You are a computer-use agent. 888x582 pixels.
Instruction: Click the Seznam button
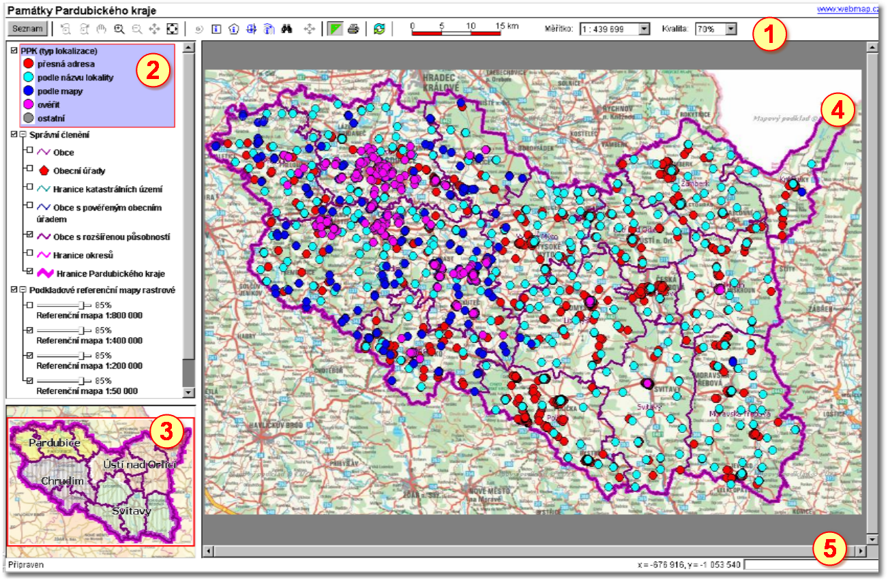[28, 29]
